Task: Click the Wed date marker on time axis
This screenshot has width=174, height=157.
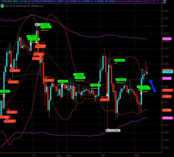Action: [137, 155]
